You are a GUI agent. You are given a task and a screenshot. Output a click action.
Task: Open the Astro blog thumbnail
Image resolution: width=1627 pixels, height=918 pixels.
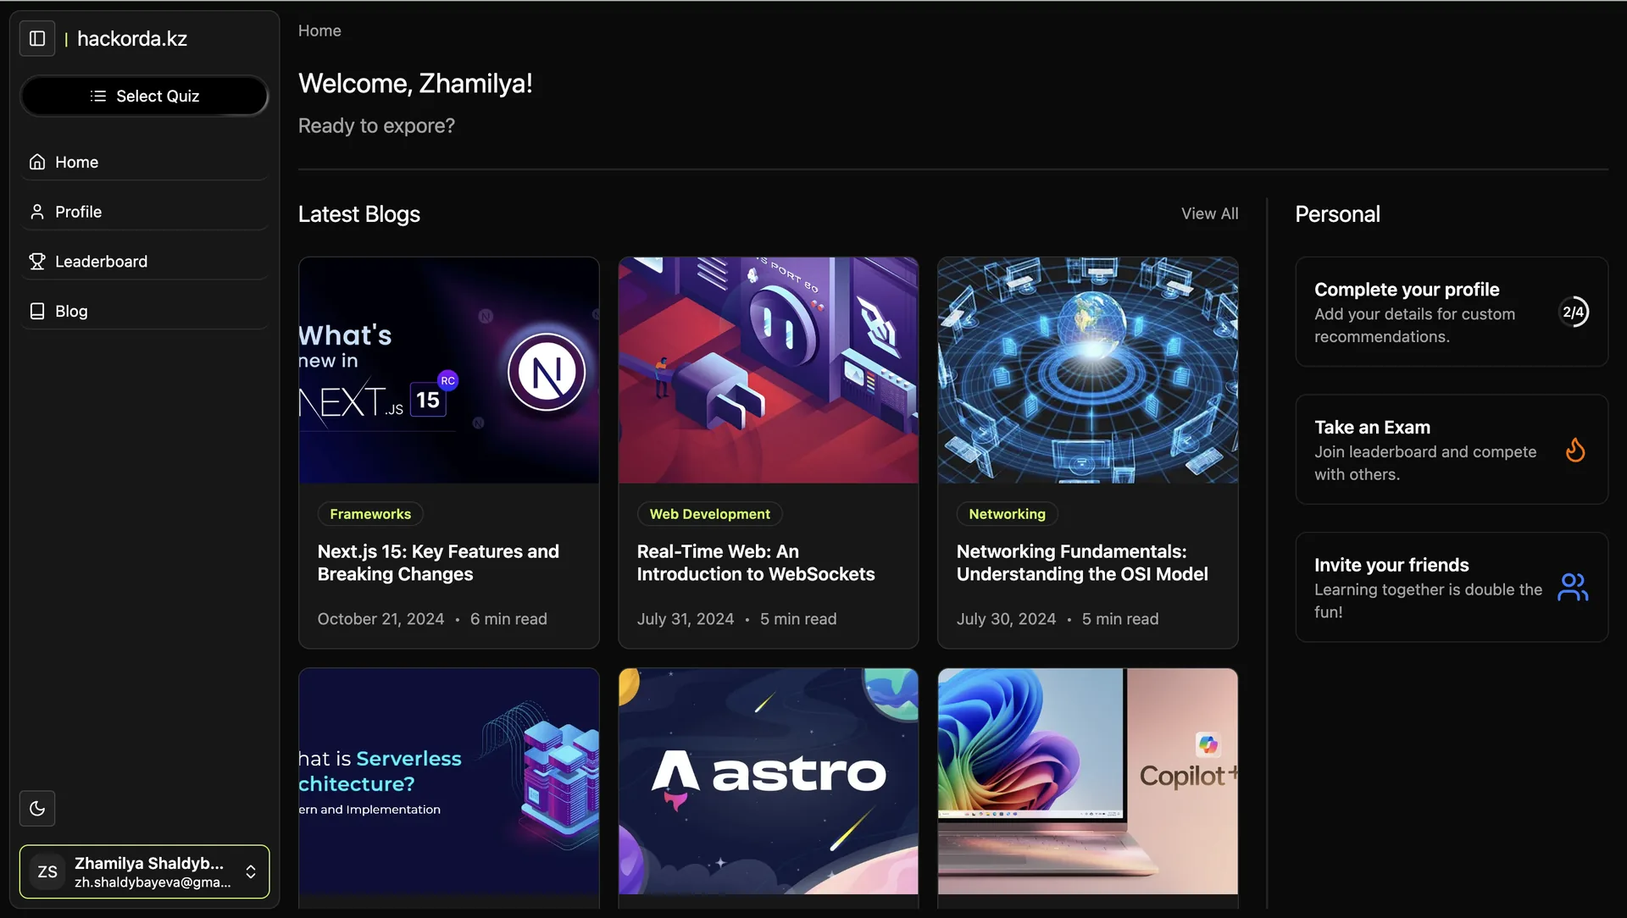click(x=769, y=781)
